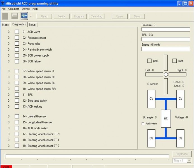194x168 pixels.
Task: Toggle the 13 - ACD leaking checkbox
Action: click(17, 106)
